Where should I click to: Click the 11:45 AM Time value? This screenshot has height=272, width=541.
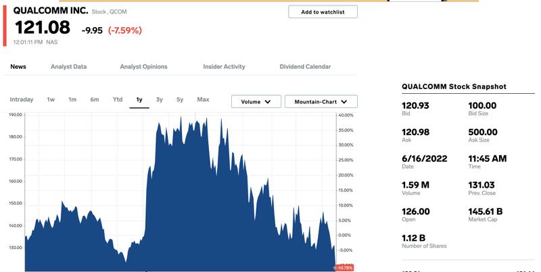coord(488,159)
